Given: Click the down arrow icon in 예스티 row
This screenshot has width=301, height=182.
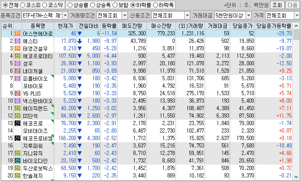Looking at the screenshot, I should pos(80,41).
